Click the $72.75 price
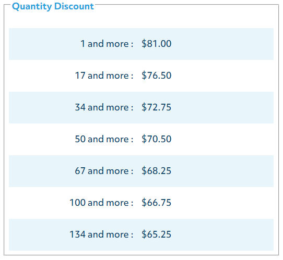This screenshot has width=283, height=260. click(156, 107)
